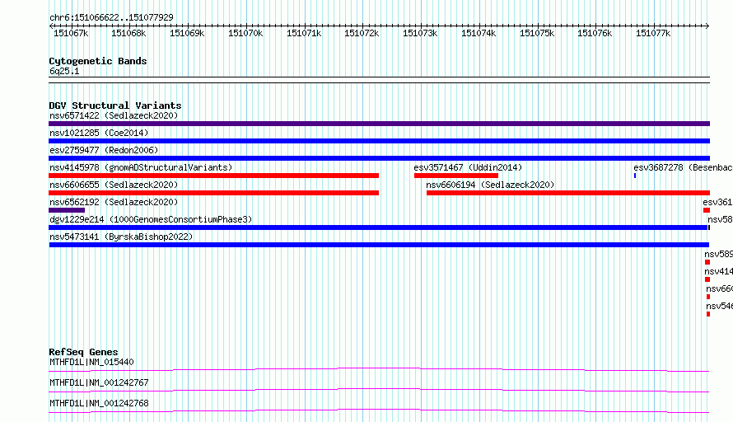Click the RefSeq Genes track title
The image size is (733, 422).
[83, 352]
